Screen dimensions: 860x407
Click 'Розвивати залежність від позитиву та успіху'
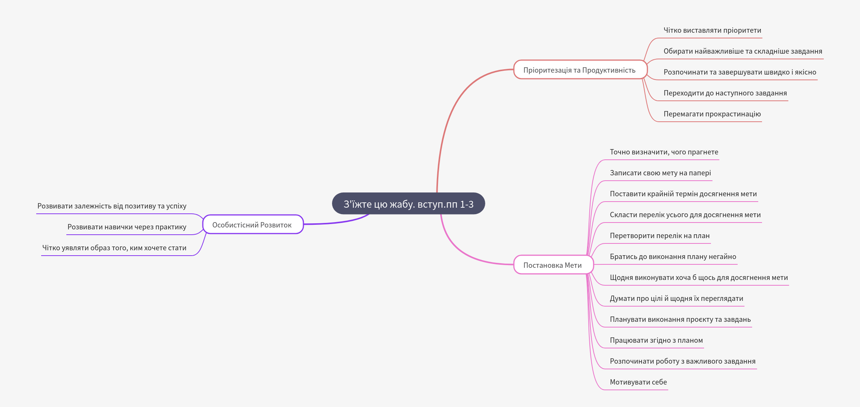point(112,206)
